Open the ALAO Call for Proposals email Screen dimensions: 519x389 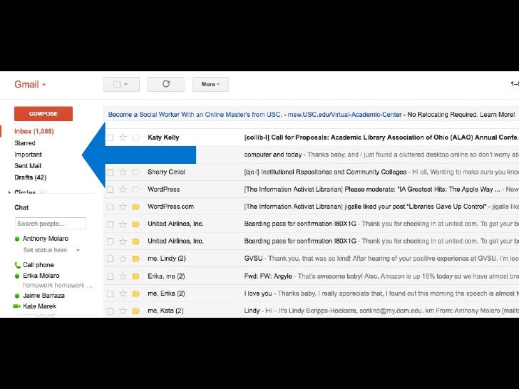point(381,138)
